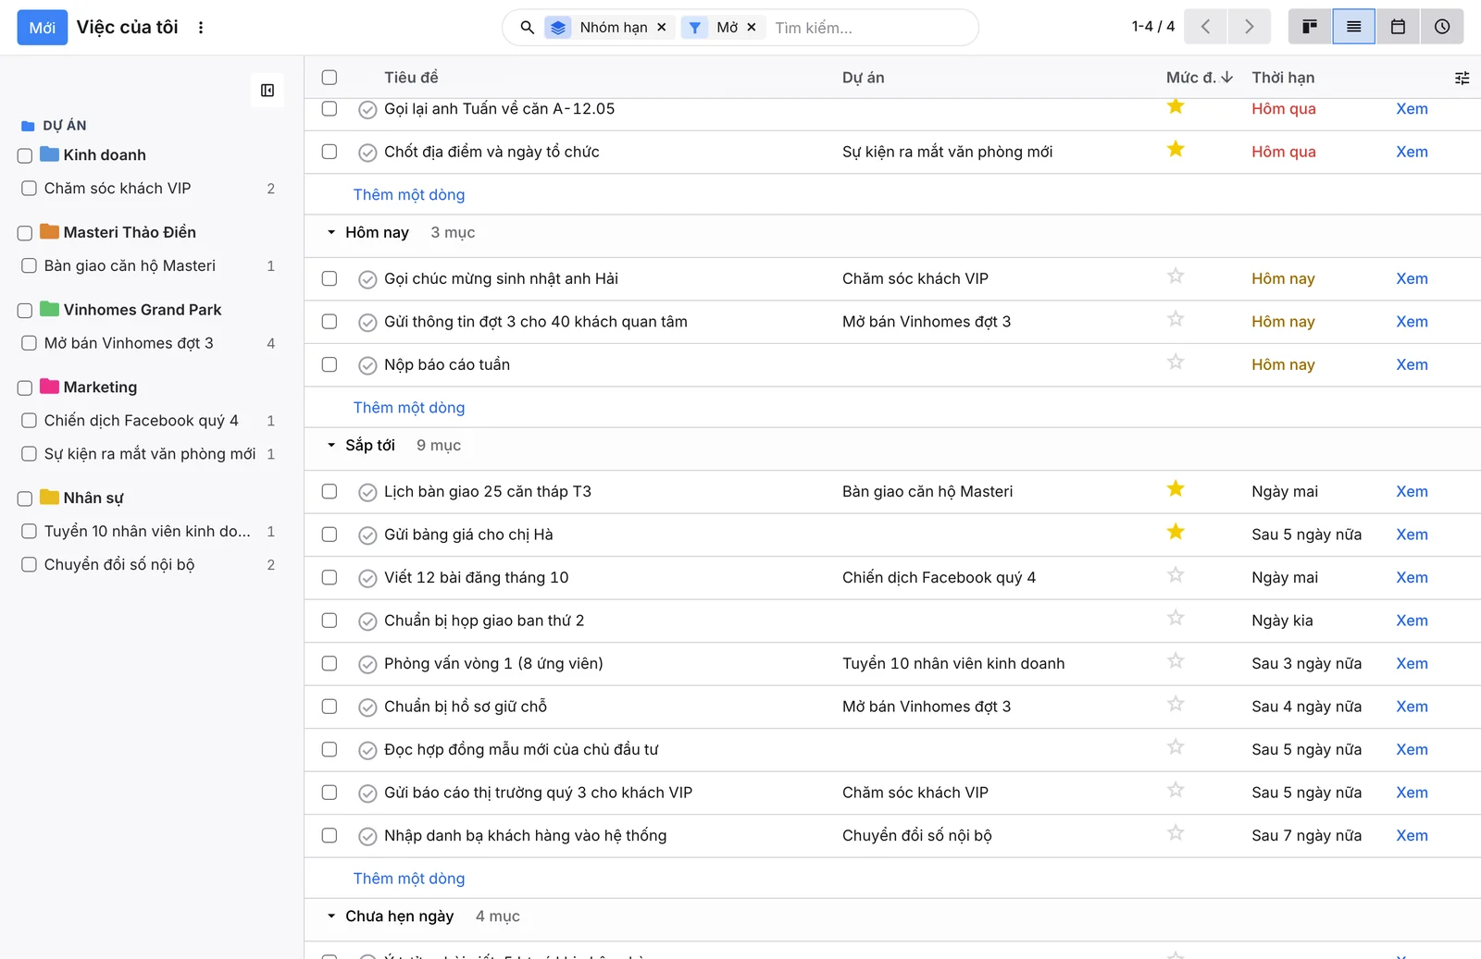Switch to calendar view icon

click(x=1398, y=27)
